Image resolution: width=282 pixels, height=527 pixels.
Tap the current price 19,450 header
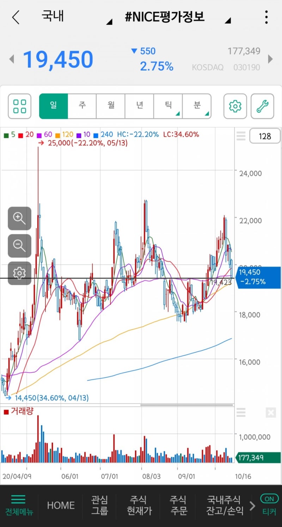click(58, 59)
